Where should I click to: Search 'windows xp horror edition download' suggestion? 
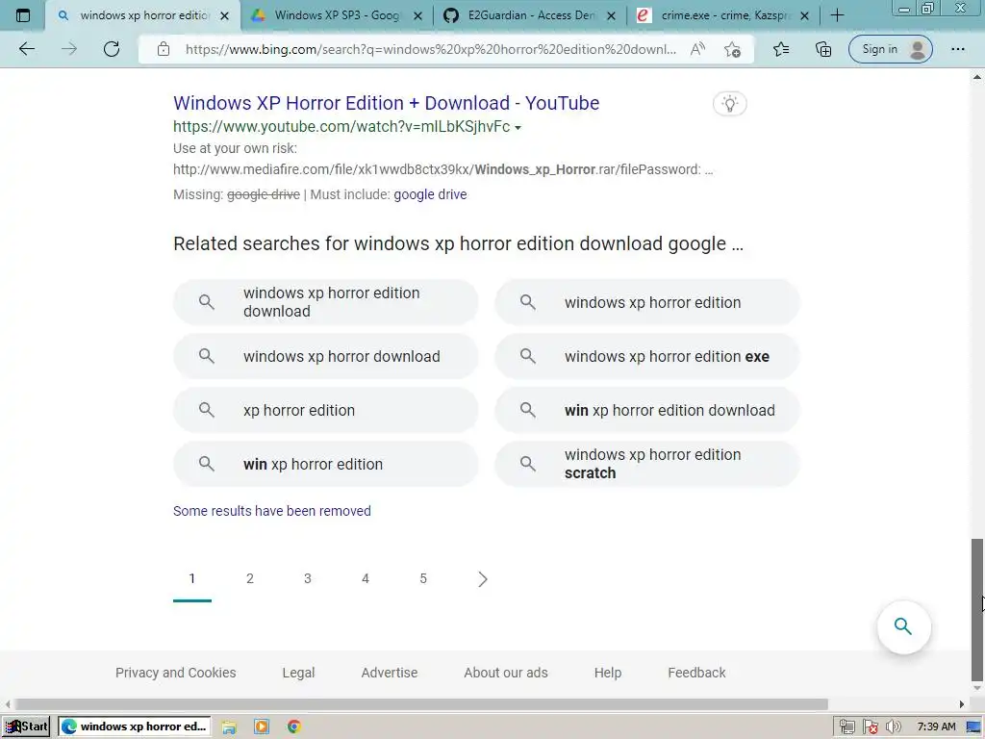coord(325,302)
